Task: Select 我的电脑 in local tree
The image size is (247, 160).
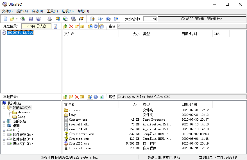Action: 14,103
